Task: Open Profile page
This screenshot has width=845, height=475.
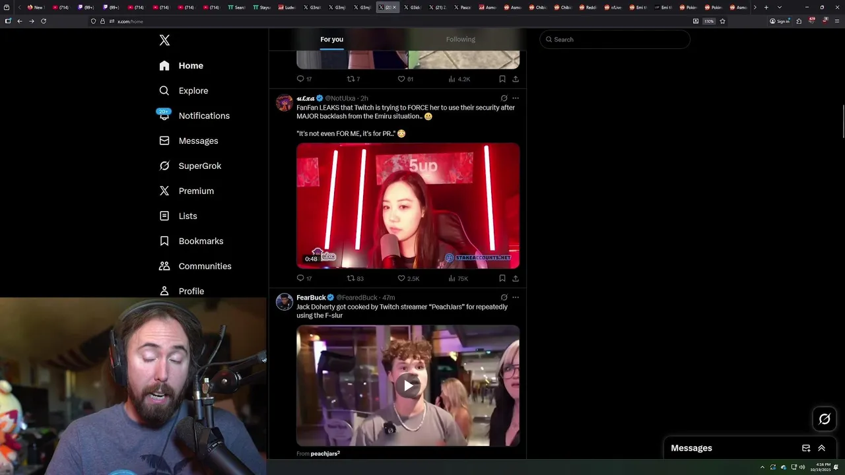Action: 182,291
